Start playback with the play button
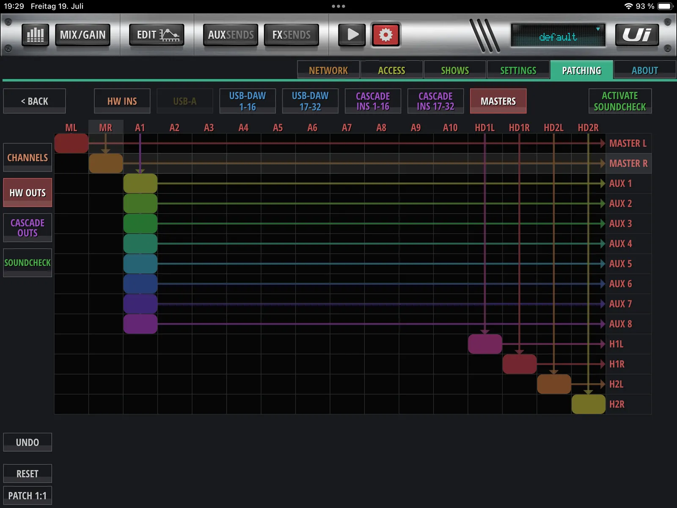Viewport: 677px width, 508px height. click(352, 35)
